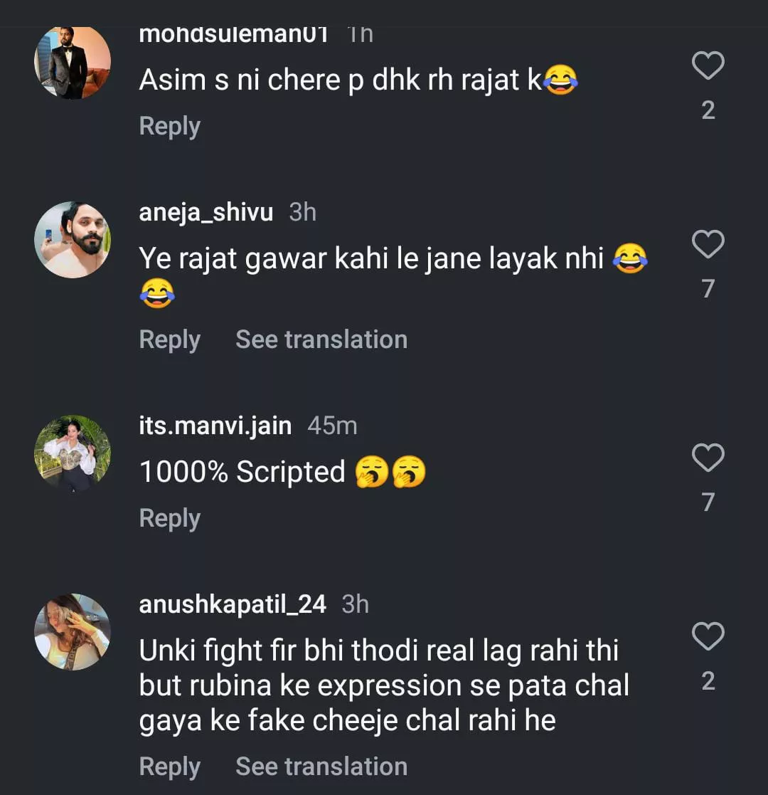
Task: Like aneja_shivu's comment with the heart
Action: coord(708,245)
